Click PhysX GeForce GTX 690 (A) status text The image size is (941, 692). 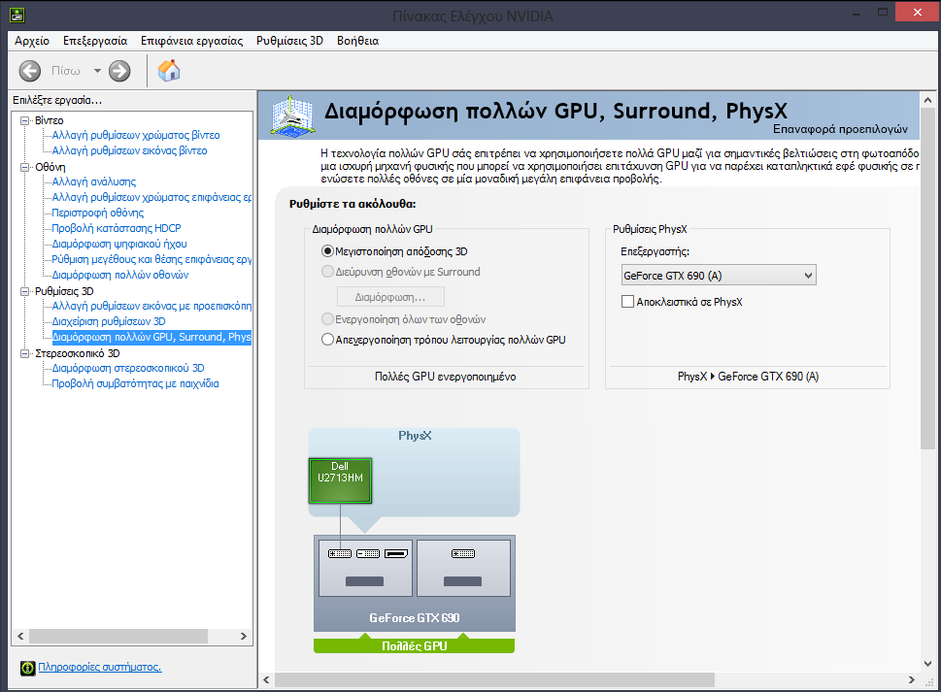[748, 377]
